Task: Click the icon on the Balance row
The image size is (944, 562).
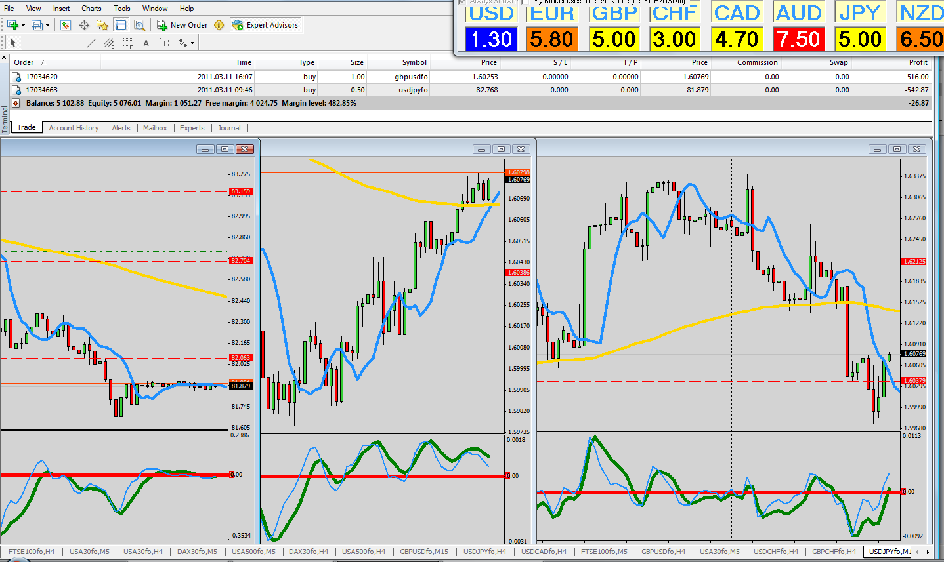Action: (17, 103)
